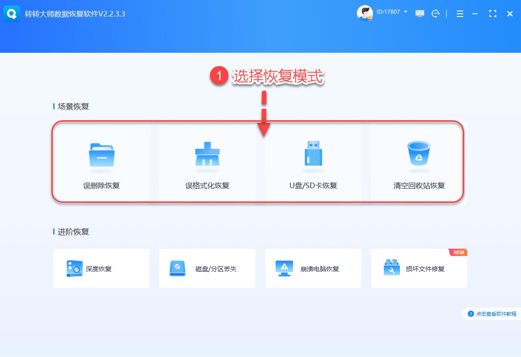Toggle fullscreen mode for the window

[x=493, y=14]
